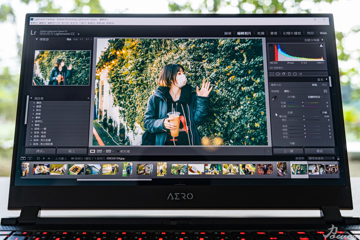360x240 pixels.
Task: Select Black & White treatment option (黑白)
Action: click(x=324, y=85)
